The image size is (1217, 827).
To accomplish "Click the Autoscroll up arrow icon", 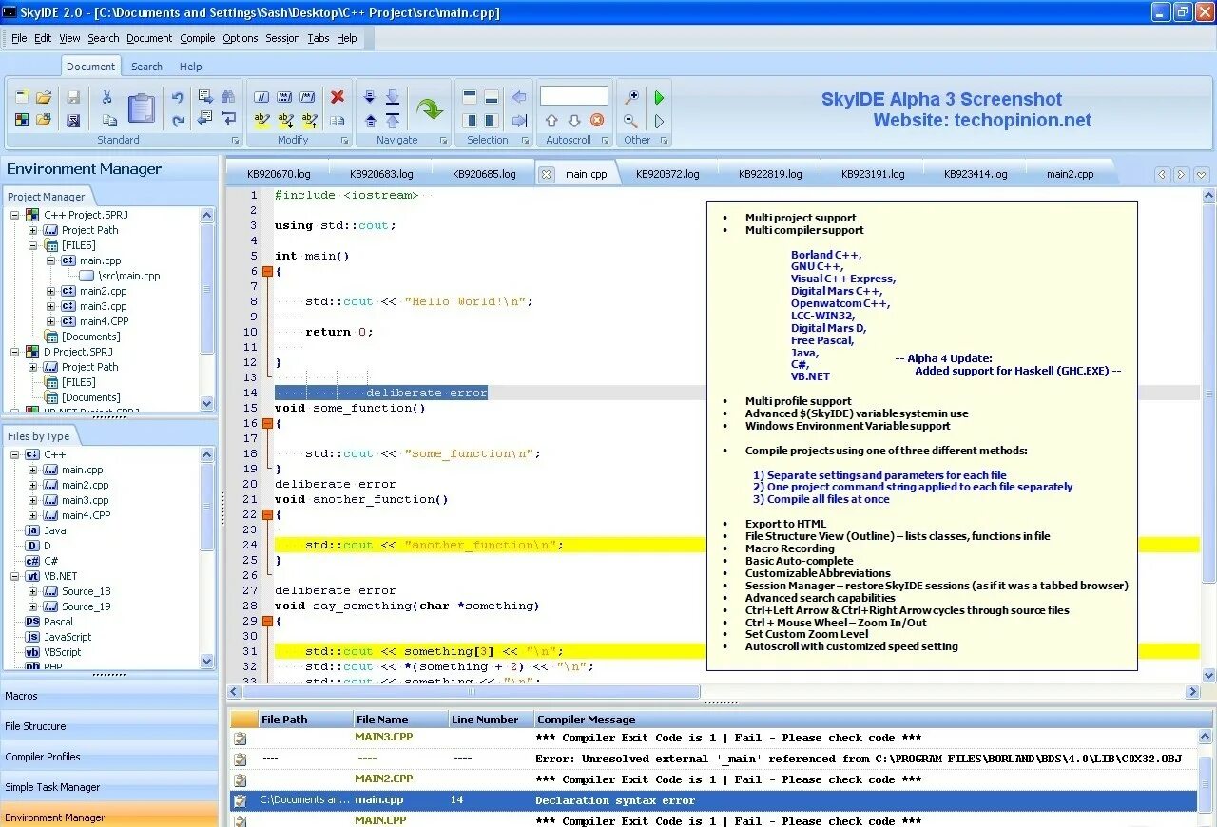I will 551,120.
